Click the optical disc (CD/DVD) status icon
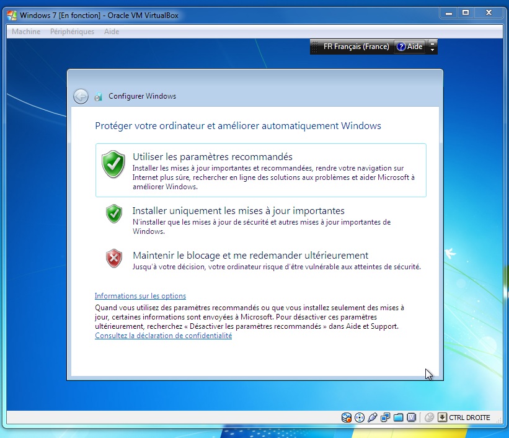This screenshot has width=509, height=438. coord(359,418)
